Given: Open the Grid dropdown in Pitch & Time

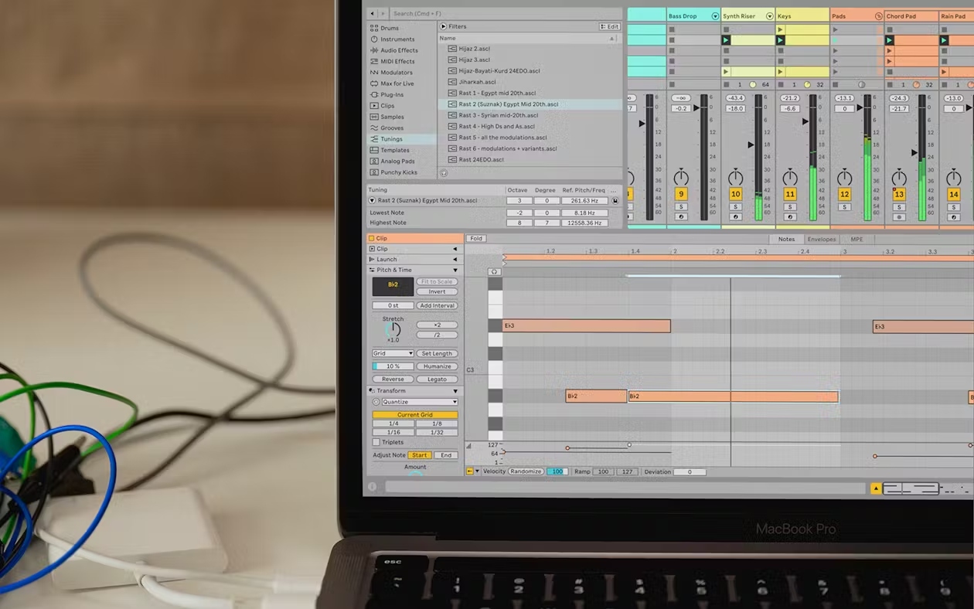Looking at the screenshot, I should coord(393,353).
